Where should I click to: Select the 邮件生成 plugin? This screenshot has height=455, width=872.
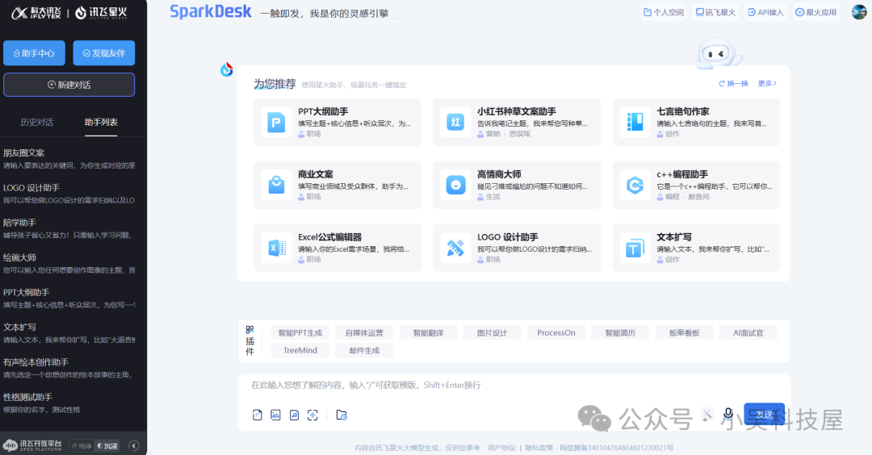[364, 351]
